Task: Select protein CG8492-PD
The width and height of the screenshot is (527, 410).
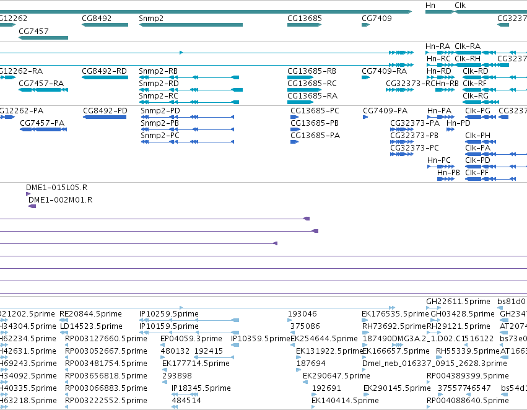Action: tap(105, 111)
